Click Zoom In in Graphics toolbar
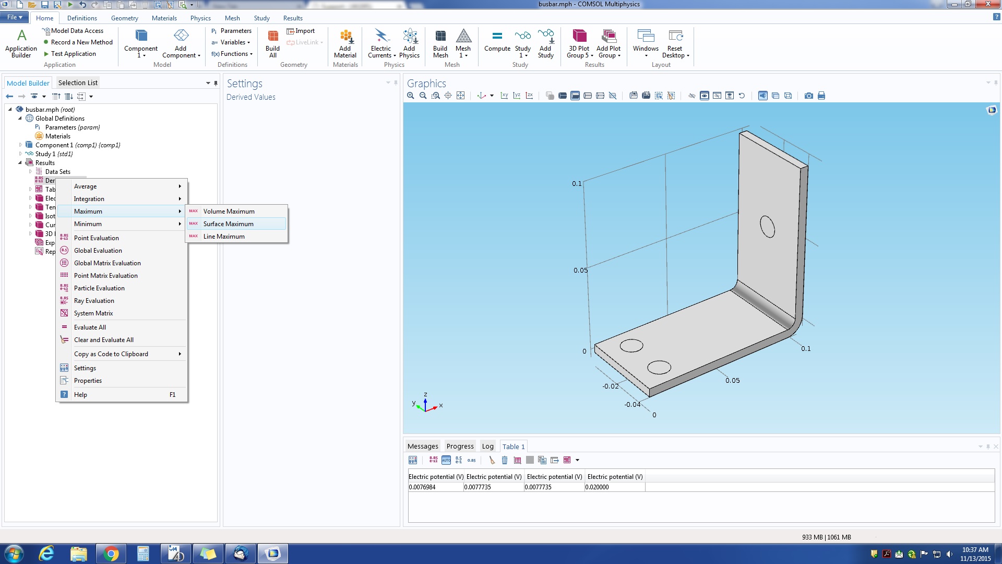Viewport: 1002px width, 564px height. click(x=411, y=96)
